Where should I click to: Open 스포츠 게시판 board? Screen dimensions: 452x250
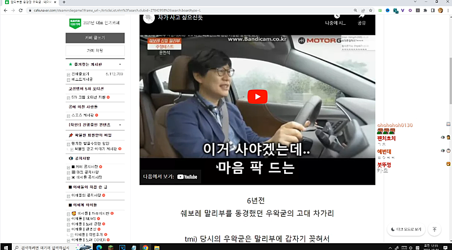[82, 115]
